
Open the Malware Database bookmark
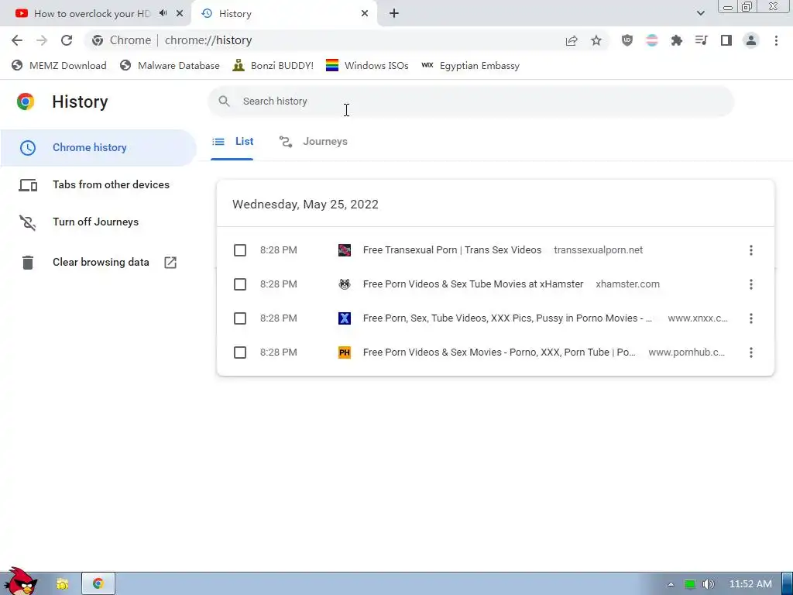(x=170, y=66)
